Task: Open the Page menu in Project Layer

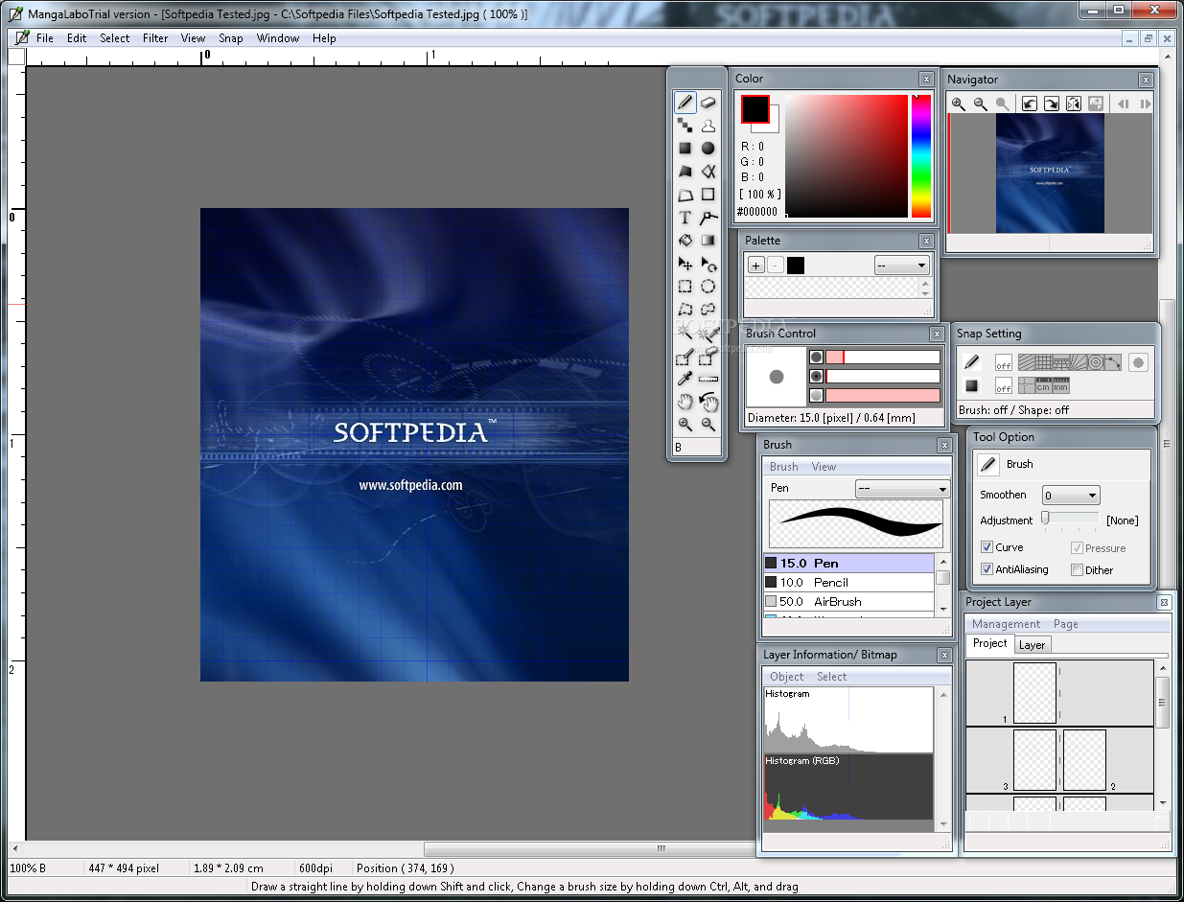Action: (x=1066, y=624)
